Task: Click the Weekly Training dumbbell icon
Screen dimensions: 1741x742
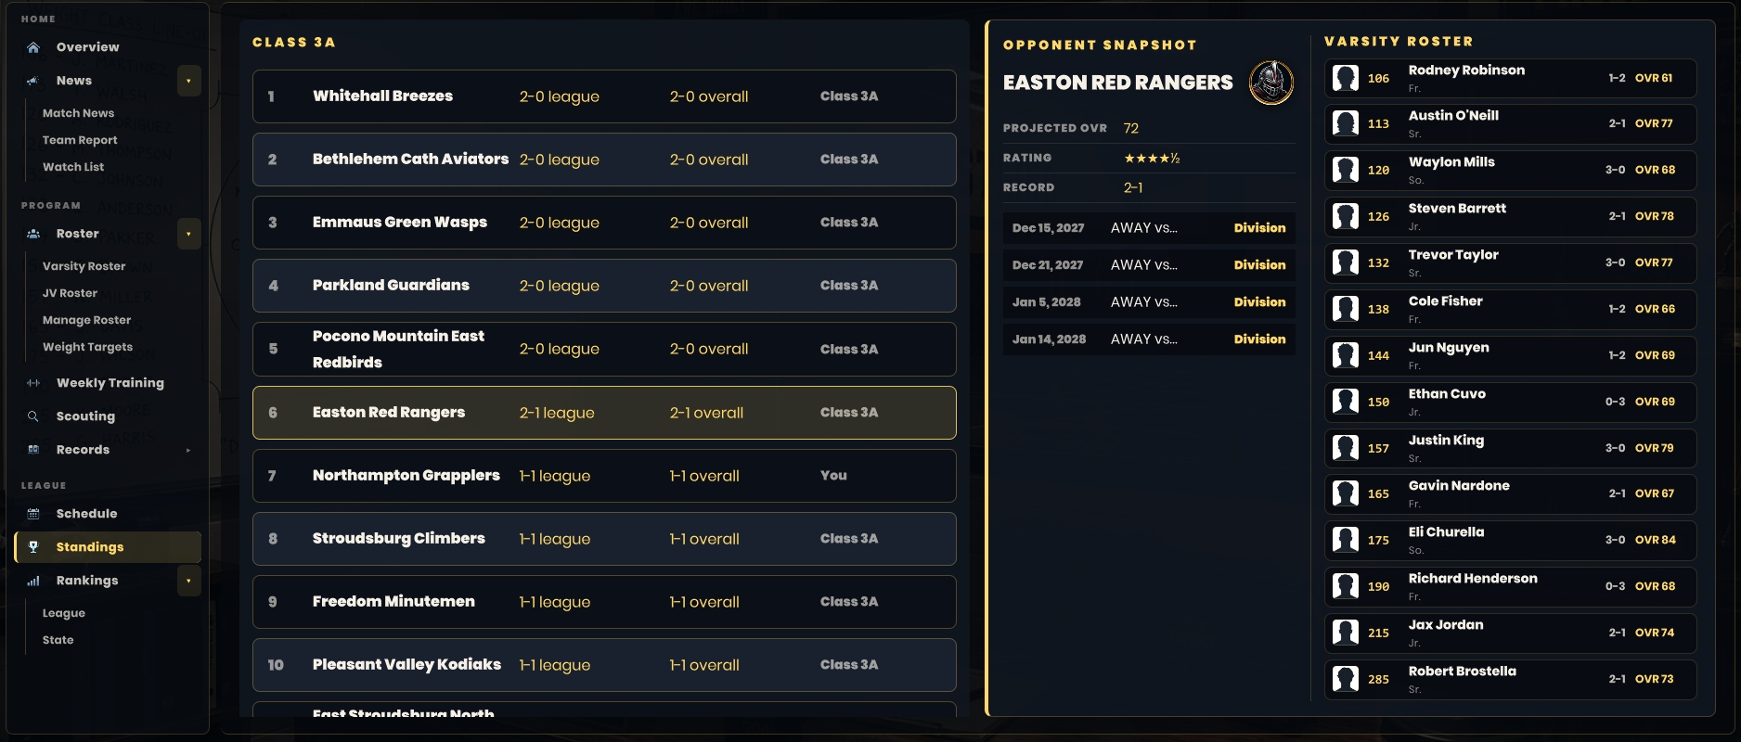Action: 33,383
